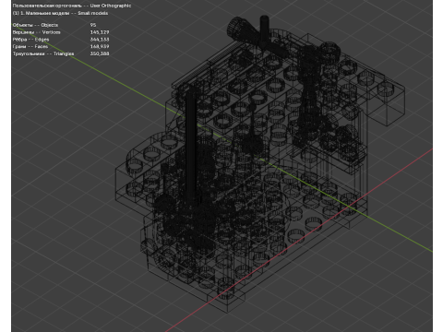Viewport: 443px width, 332px height.
Task: Click the triangles count value 350,388
Action: (100, 53)
